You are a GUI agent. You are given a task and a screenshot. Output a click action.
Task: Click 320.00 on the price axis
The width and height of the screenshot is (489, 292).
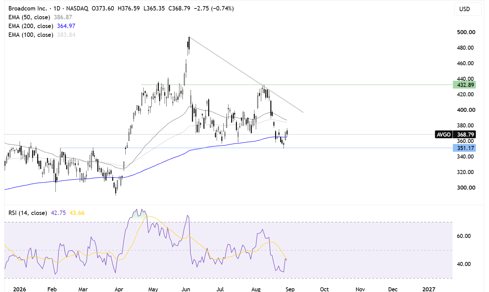(x=465, y=172)
